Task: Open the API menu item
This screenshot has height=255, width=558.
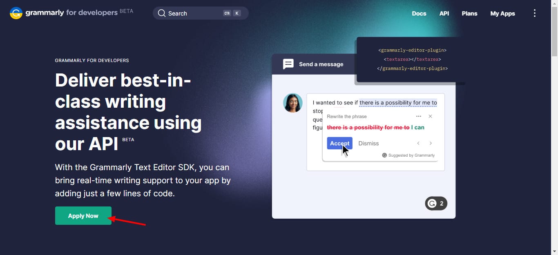Action: tap(444, 13)
